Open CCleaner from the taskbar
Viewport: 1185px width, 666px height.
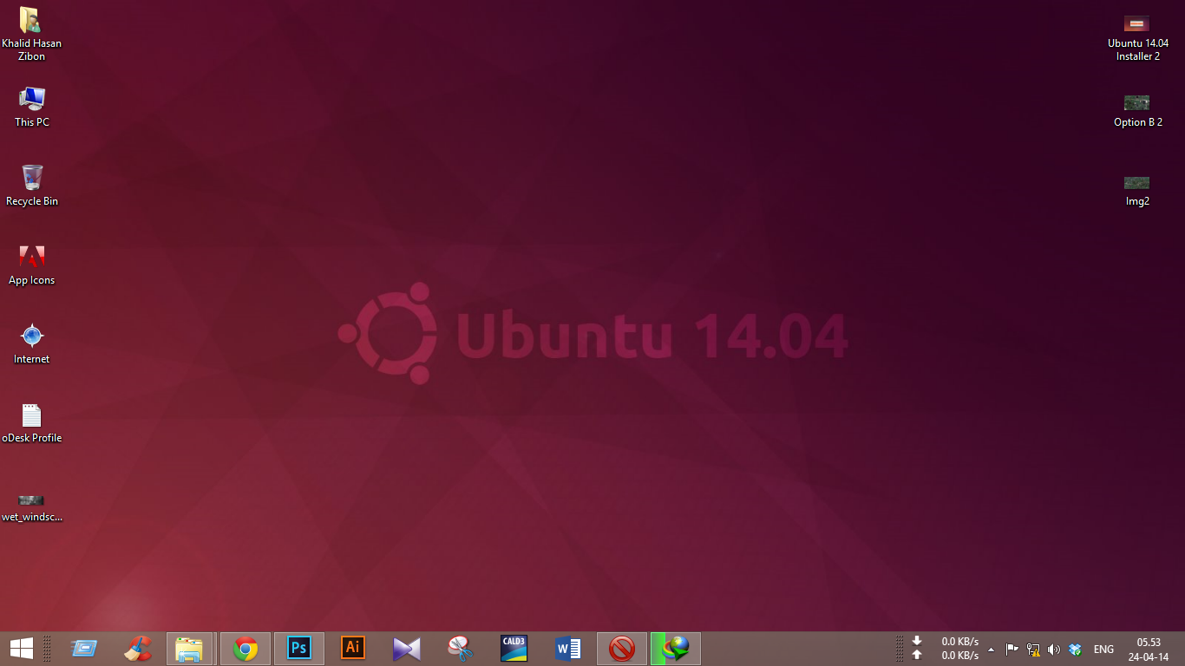point(137,648)
